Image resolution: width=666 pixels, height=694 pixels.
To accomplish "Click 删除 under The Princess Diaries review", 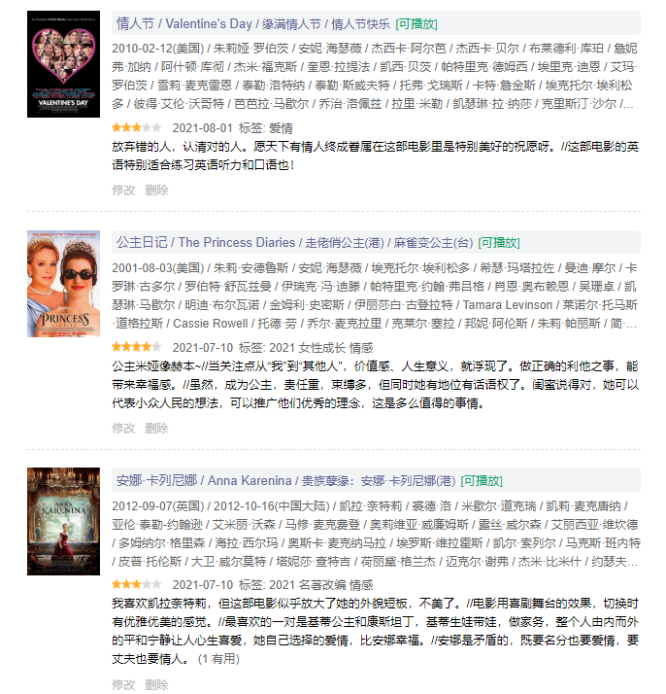I will pyautogui.click(x=156, y=428).
